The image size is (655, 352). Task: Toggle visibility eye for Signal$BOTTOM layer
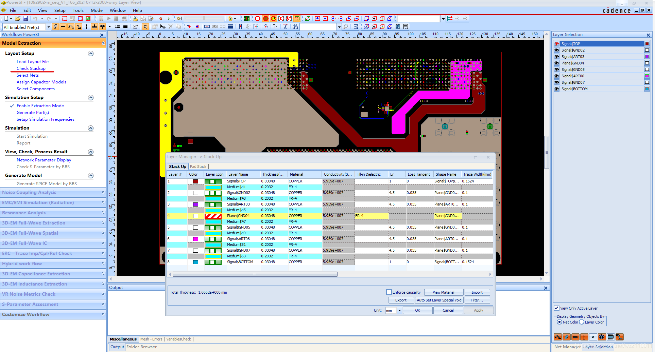(557, 89)
